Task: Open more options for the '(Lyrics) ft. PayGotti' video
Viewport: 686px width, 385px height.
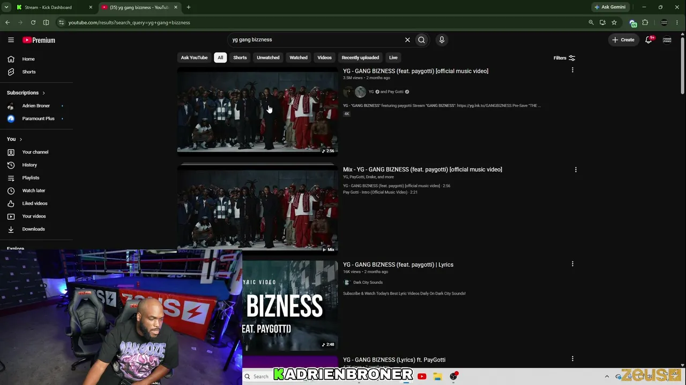Action: pyautogui.click(x=572, y=359)
